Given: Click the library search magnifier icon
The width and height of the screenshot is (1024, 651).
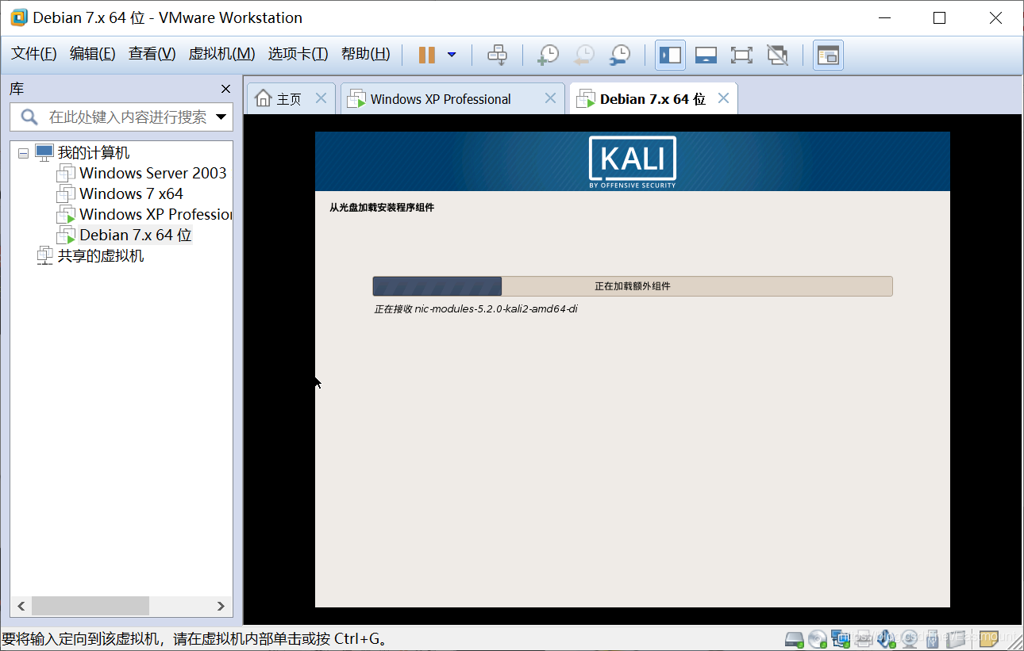Looking at the screenshot, I should [29, 117].
